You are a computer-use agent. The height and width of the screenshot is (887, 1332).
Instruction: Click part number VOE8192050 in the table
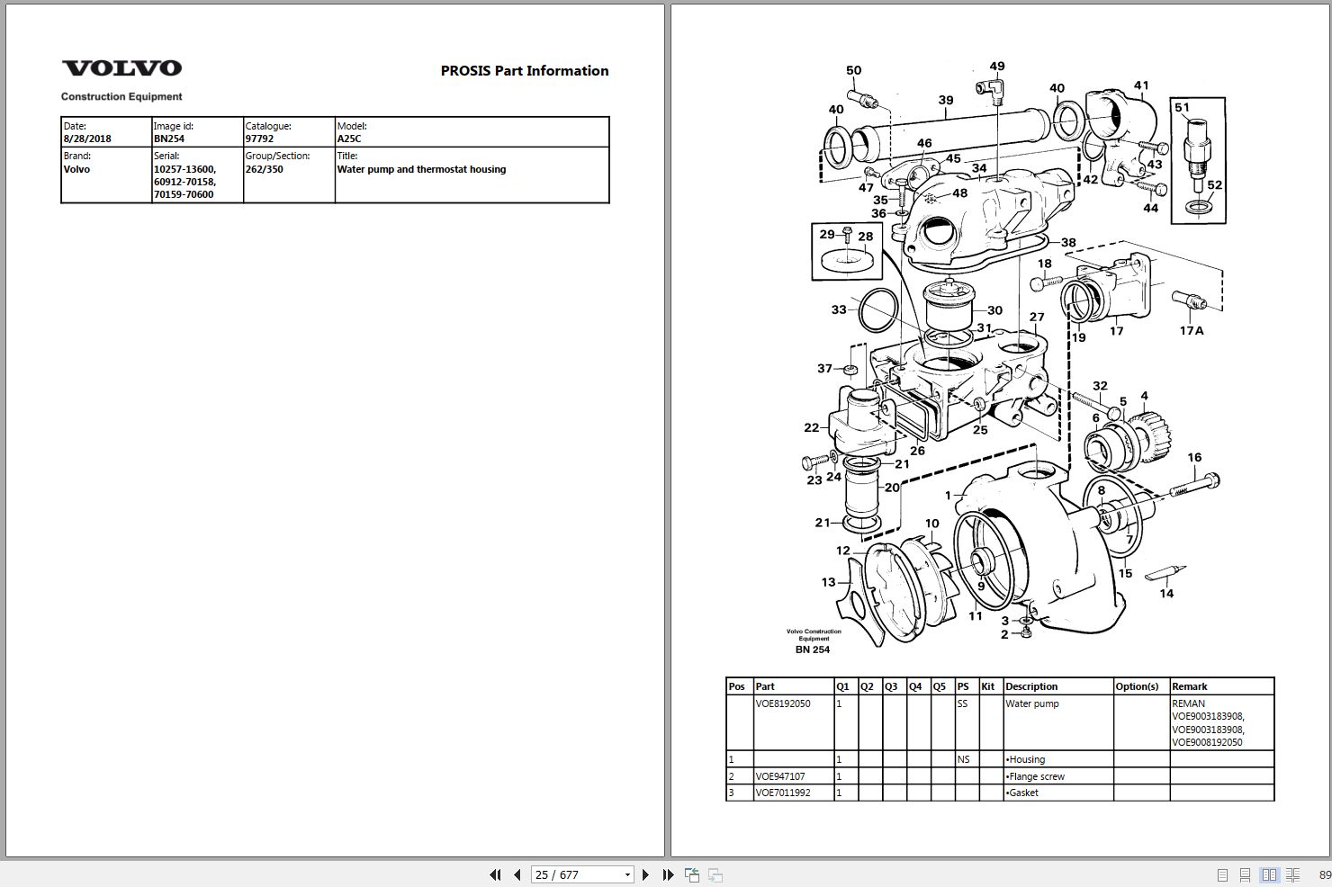(782, 703)
